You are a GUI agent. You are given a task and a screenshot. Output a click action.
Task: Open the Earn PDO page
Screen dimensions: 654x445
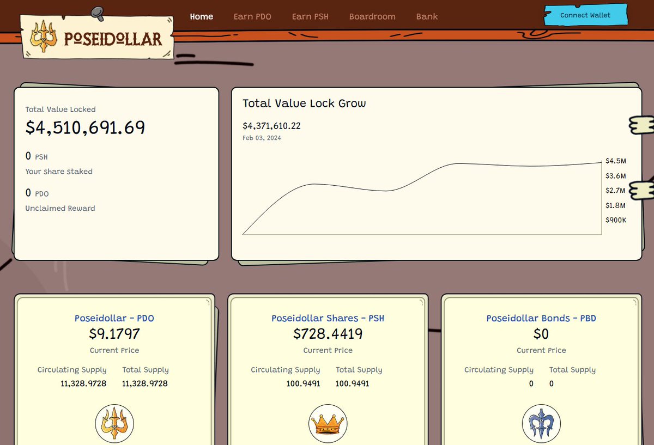tap(252, 16)
